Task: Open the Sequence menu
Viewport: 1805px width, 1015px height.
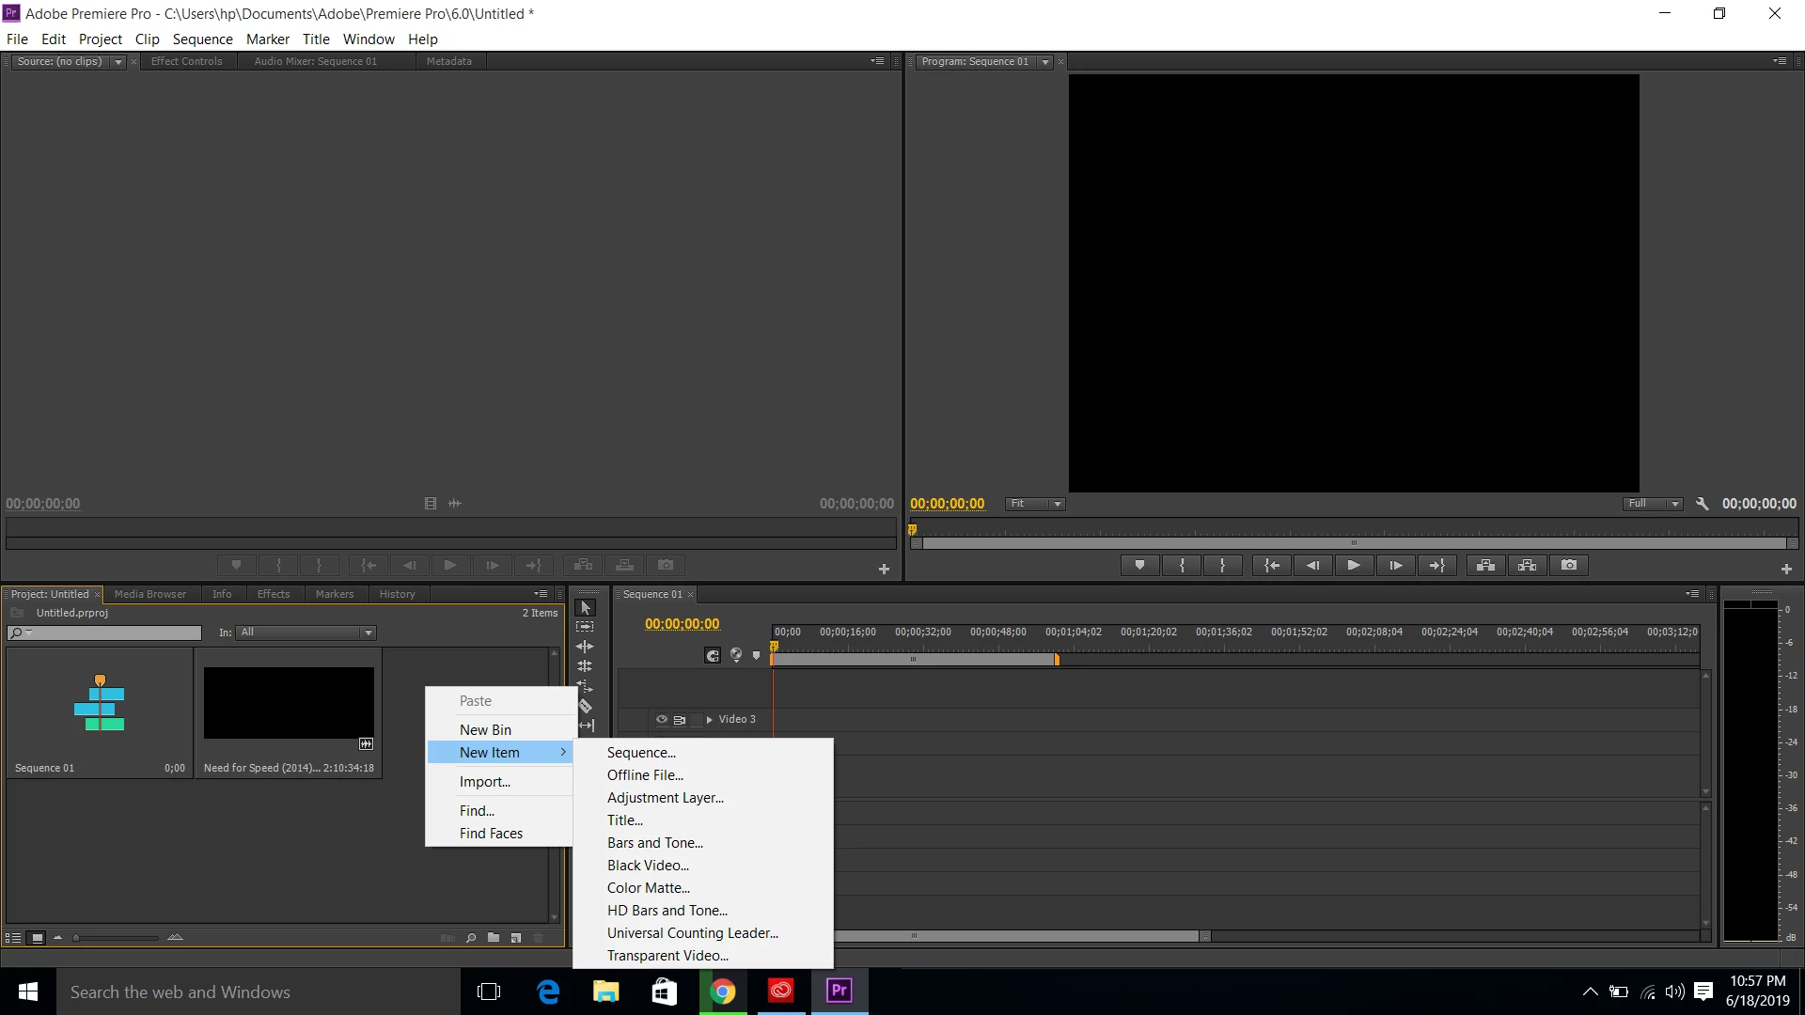Action: pyautogui.click(x=202, y=39)
